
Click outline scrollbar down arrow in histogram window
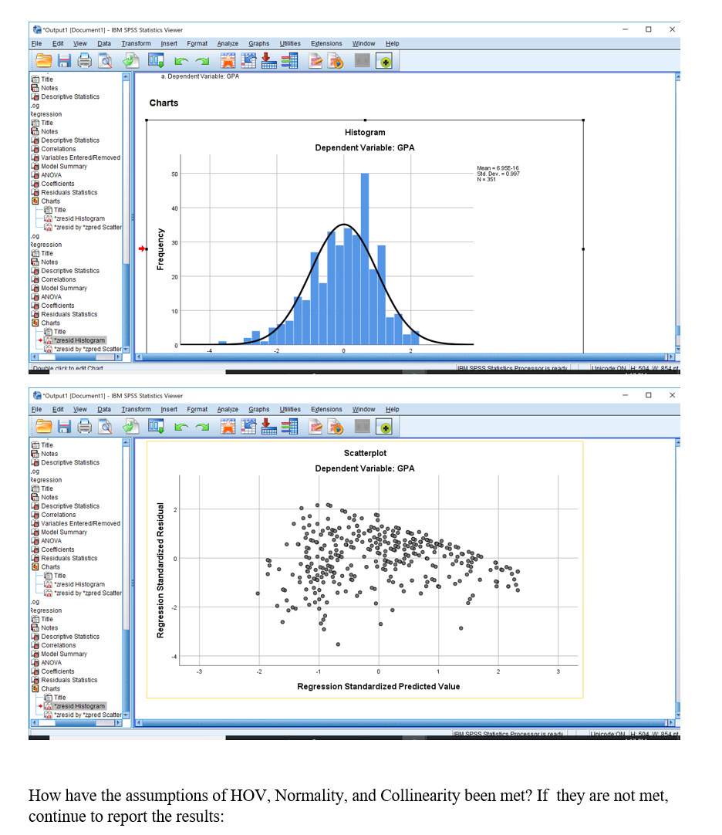pyautogui.click(x=127, y=350)
